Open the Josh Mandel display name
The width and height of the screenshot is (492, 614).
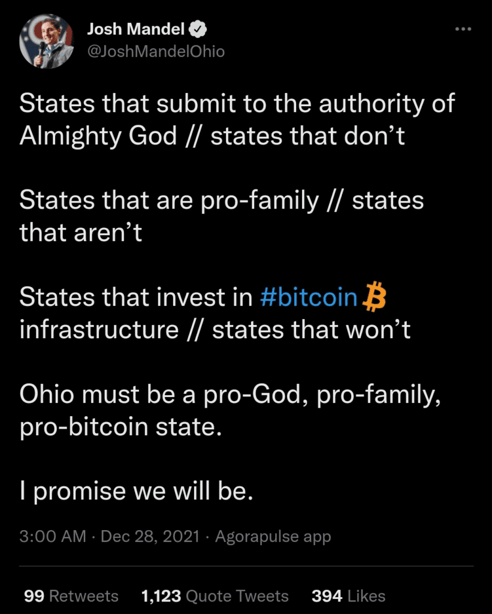point(137,29)
